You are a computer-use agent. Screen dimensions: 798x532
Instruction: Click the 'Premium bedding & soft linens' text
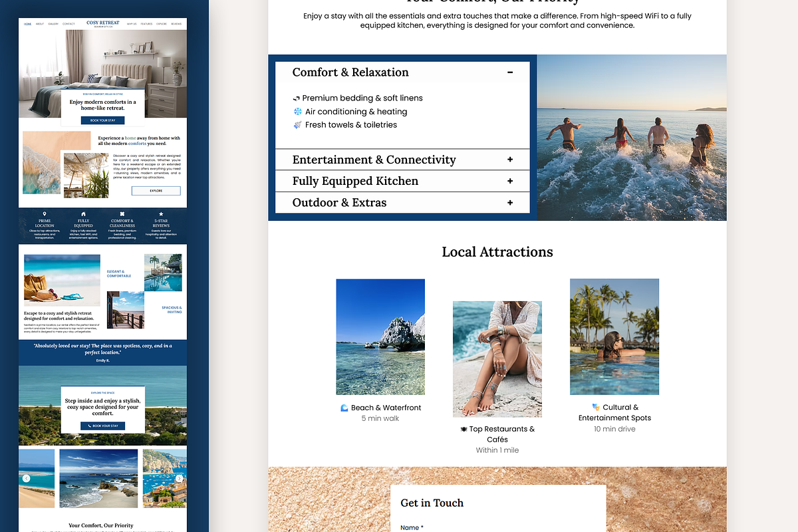pos(362,98)
